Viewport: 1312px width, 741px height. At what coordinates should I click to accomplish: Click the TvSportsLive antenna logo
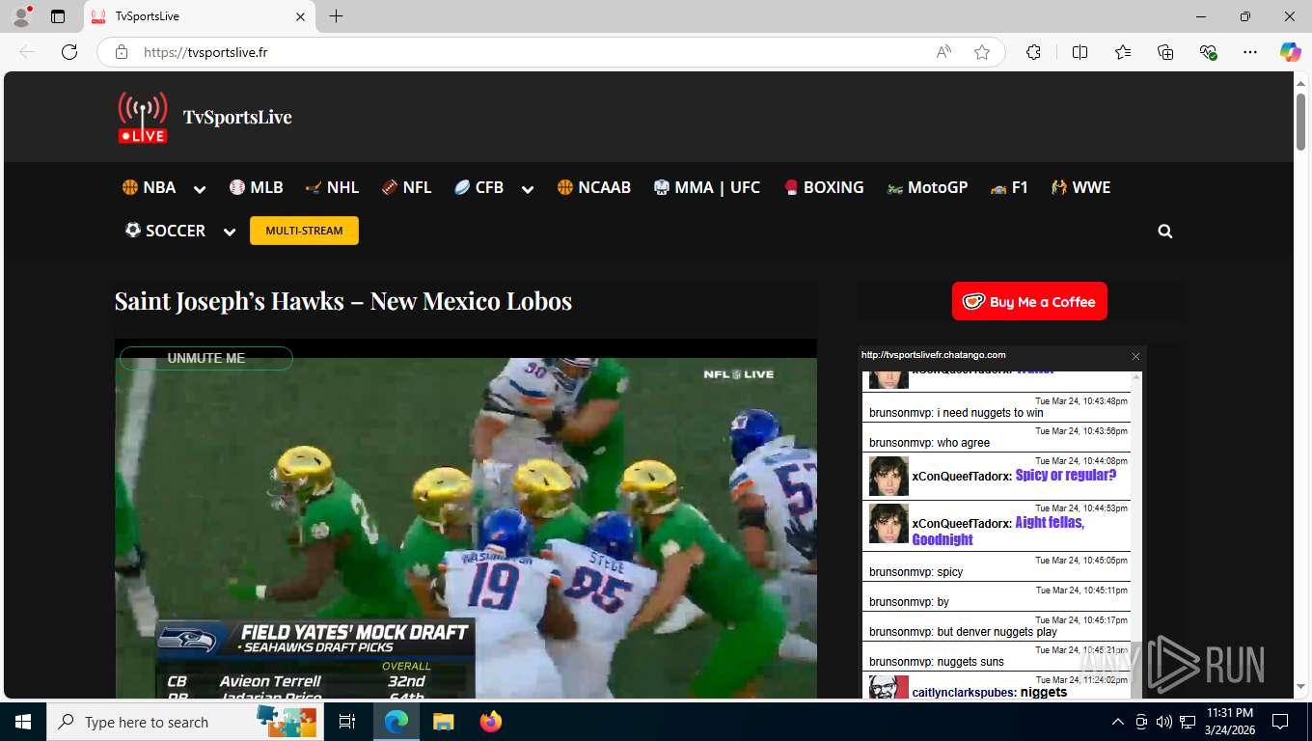point(143,118)
